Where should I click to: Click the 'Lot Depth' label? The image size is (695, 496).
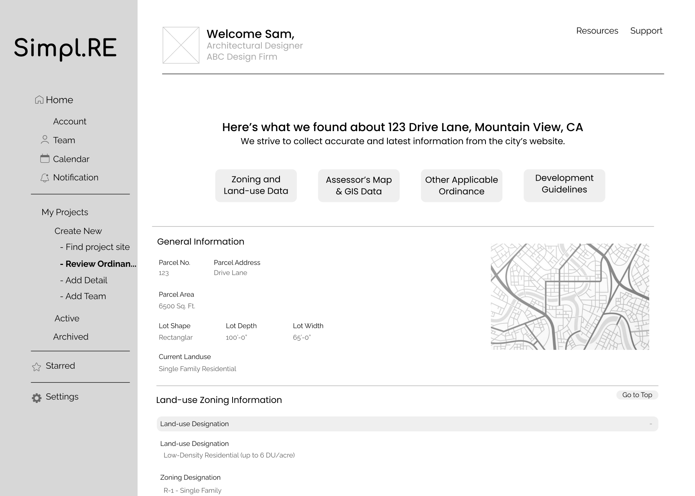pyautogui.click(x=241, y=326)
